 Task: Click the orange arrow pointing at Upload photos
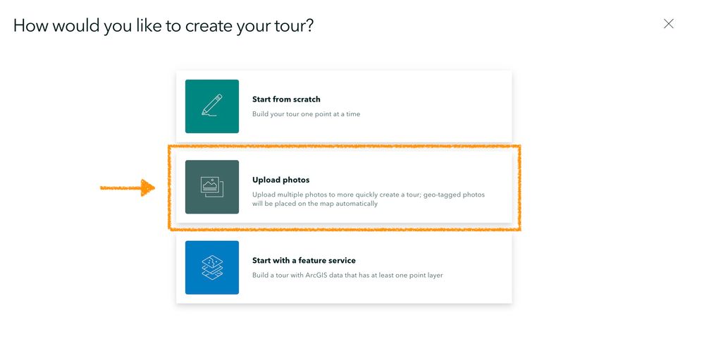127,187
